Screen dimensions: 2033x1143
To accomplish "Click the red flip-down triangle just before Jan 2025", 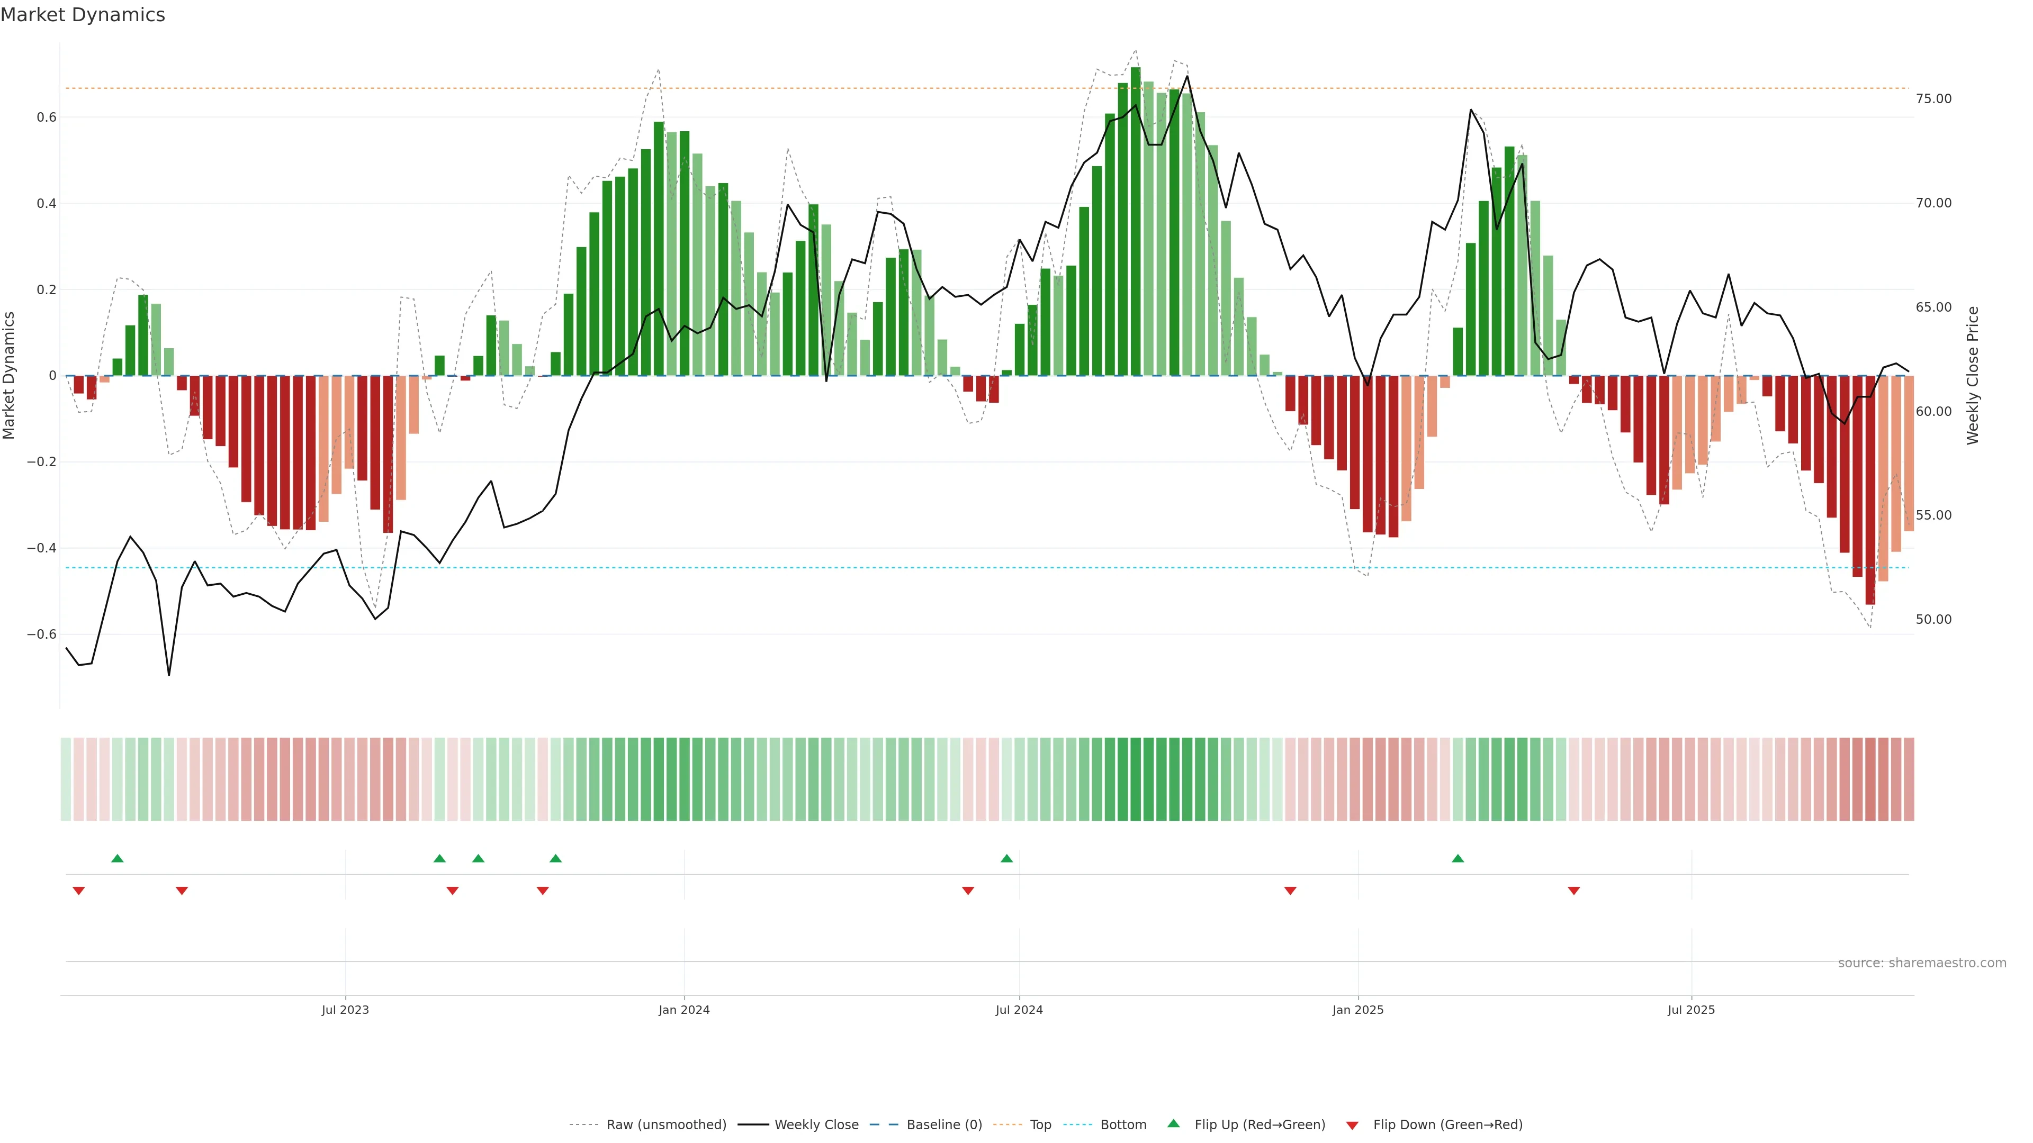I will [1290, 891].
